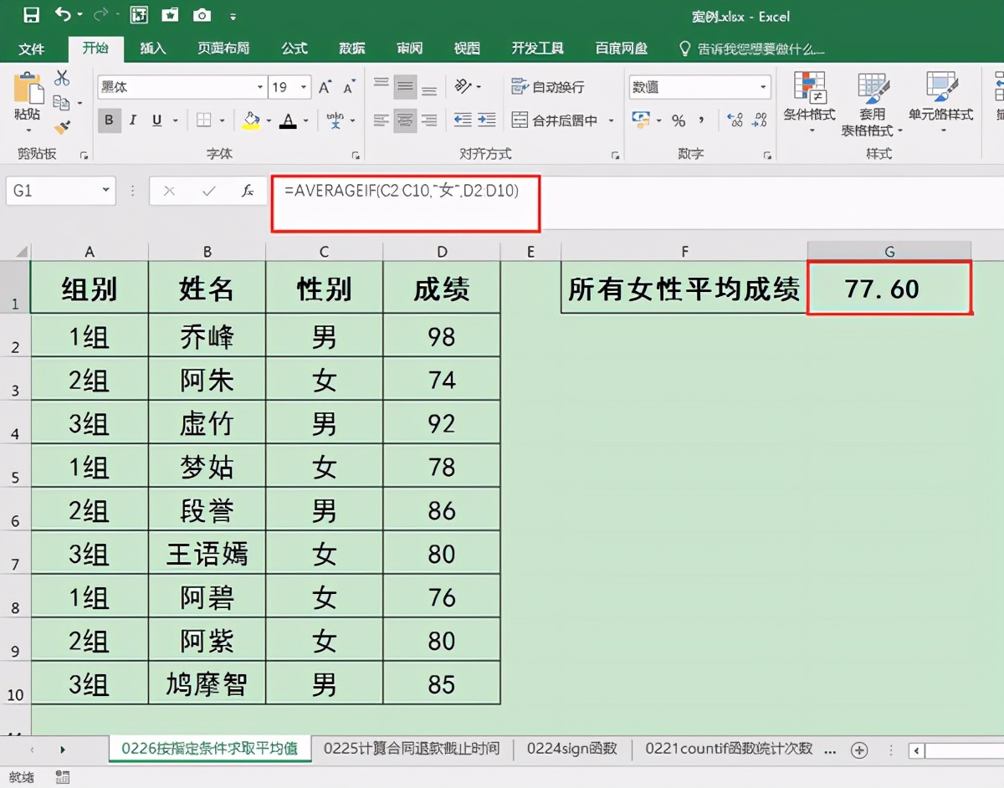
Task: Apply the yellow fill color bucket
Action: (x=251, y=120)
